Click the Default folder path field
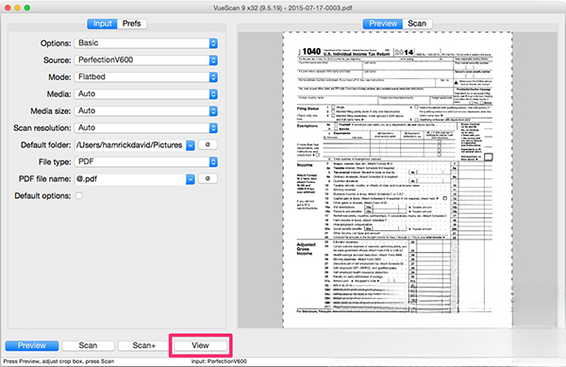566x367 pixels. point(130,145)
